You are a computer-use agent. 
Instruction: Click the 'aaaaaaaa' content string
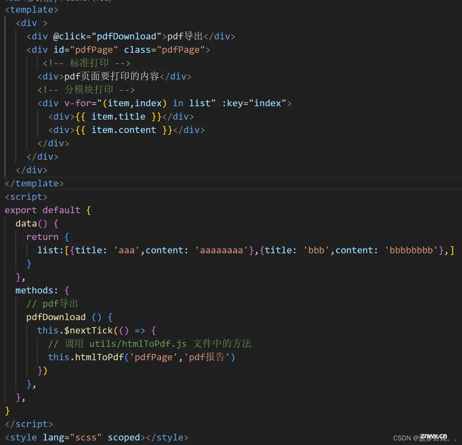point(221,250)
